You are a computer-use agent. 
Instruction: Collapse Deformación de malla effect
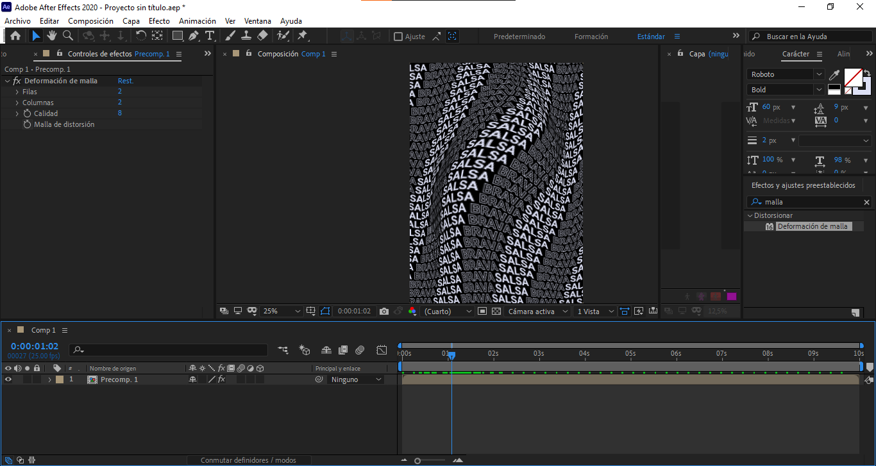tap(7, 81)
